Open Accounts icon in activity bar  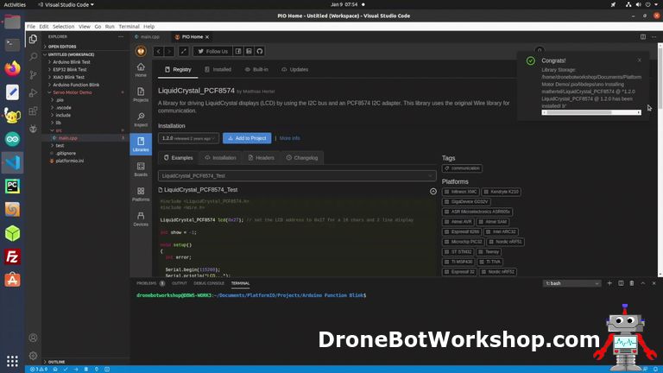(33, 338)
